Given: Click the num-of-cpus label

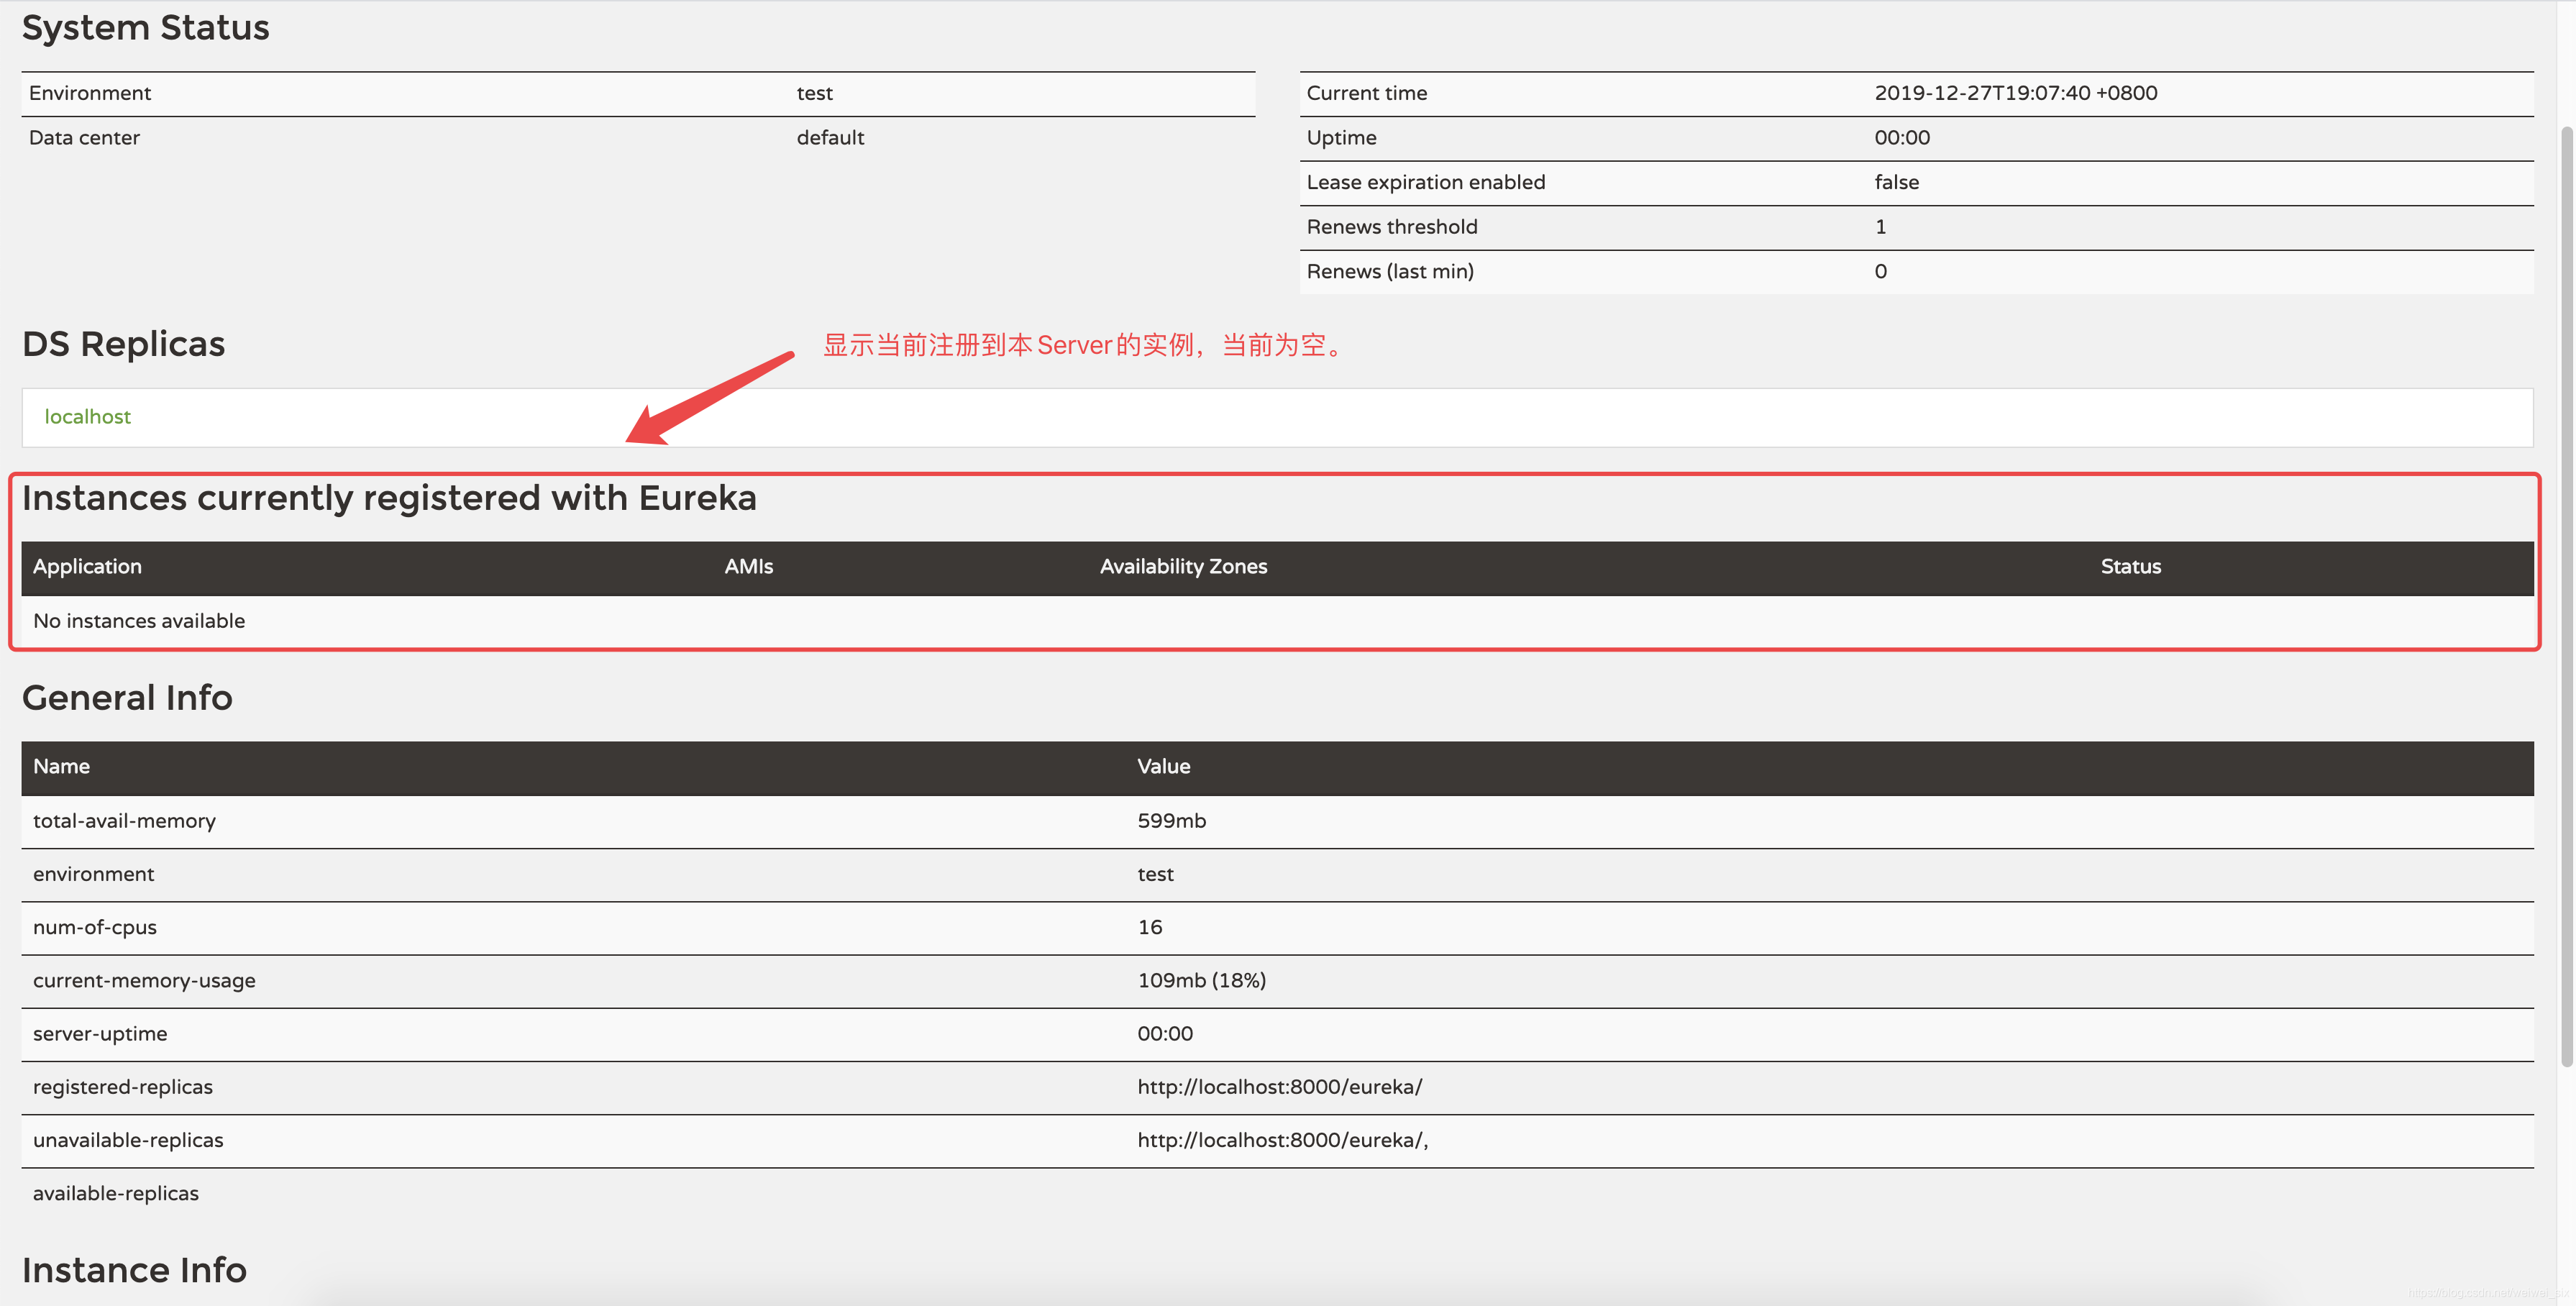Looking at the screenshot, I should [95, 927].
